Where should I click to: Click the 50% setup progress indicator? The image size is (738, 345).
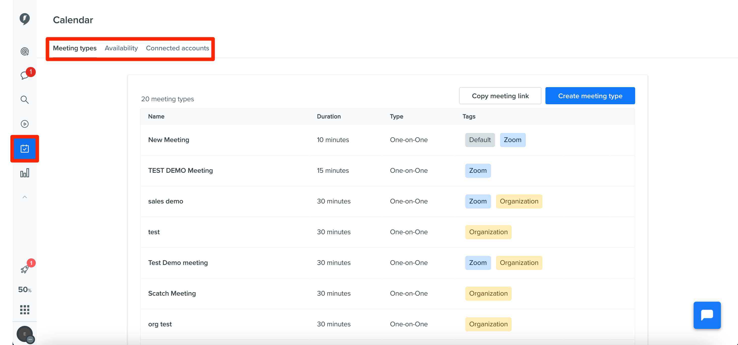tap(25, 290)
